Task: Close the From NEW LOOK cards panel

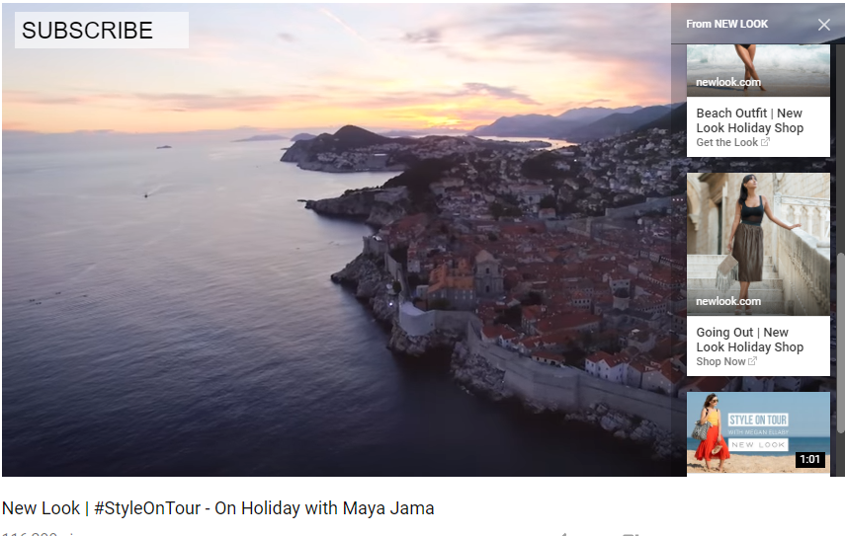Action: (x=823, y=25)
